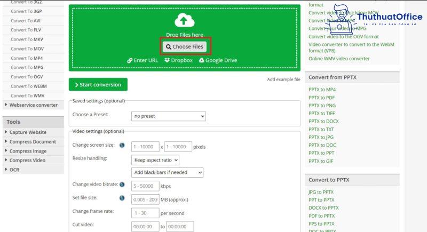
Task: Click DOCX to PPTX link
Action: 323,208
